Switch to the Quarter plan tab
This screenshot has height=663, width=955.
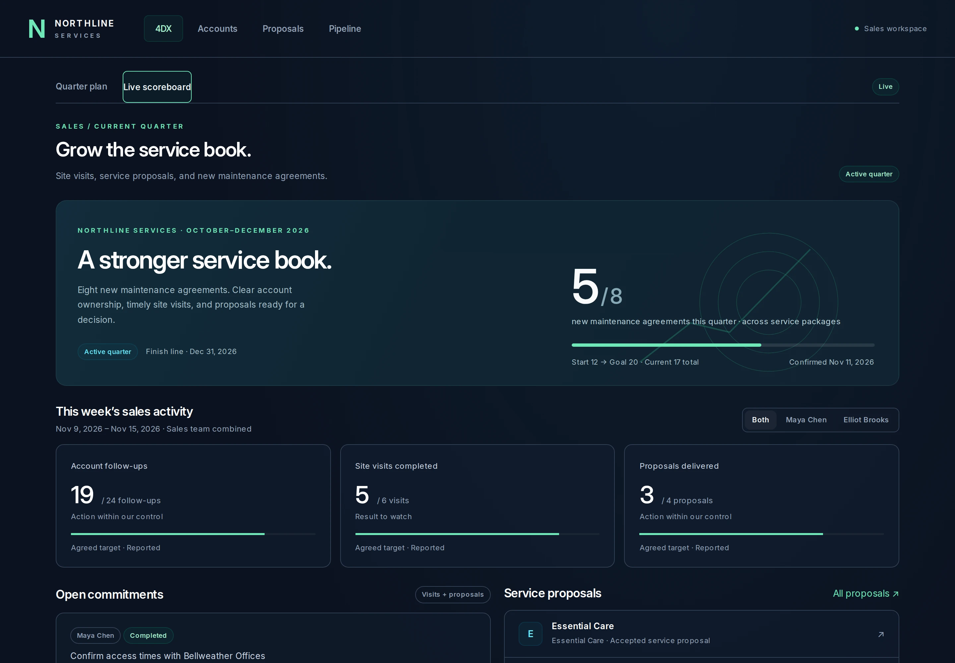[82, 87]
